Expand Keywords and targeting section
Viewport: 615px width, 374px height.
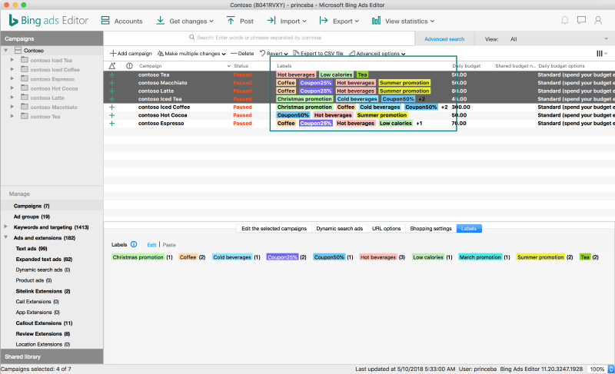tap(6, 227)
